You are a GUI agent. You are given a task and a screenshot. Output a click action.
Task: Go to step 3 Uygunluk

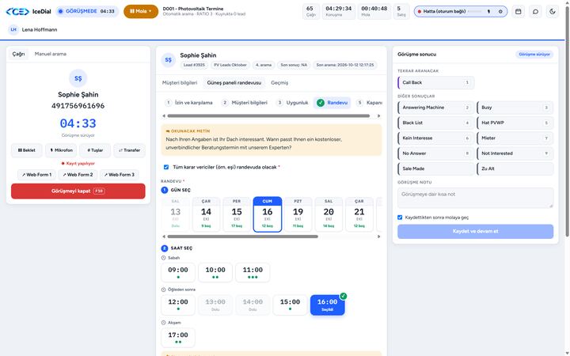293,103
